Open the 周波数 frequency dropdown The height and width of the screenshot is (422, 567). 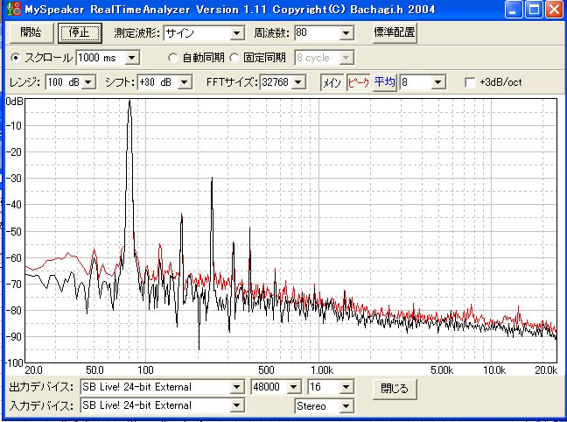coord(346,33)
